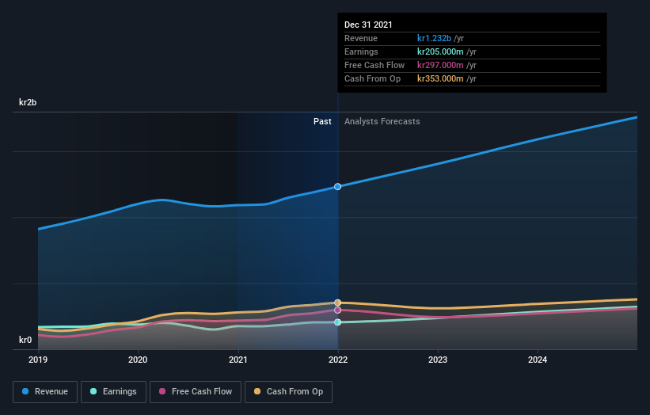Image resolution: width=650 pixels, height=415 pixels.
Task: Click the kr0 y-axis label
Action: pyautogui.click(x=25, y=340)
